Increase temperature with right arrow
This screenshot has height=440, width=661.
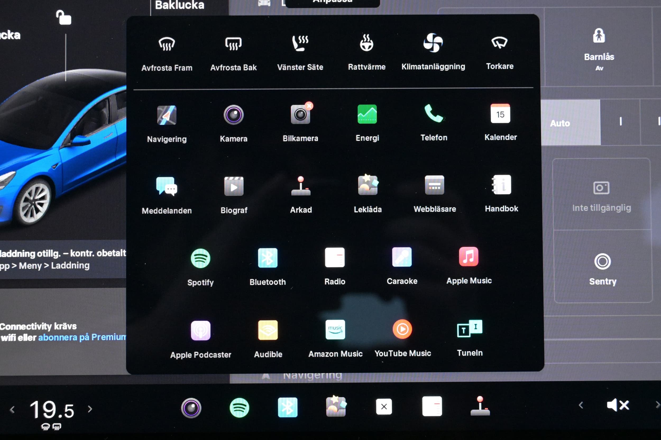90,409
